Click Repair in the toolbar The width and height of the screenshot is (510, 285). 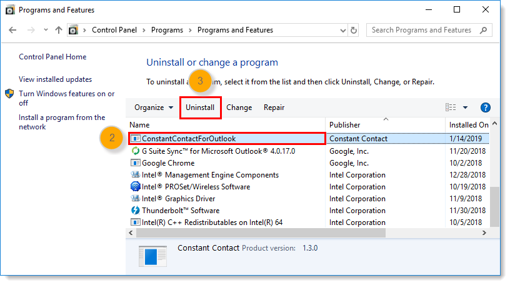[x=274, y=107]
